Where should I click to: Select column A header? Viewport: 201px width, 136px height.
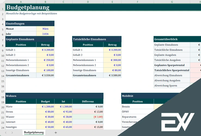[21, 2]
